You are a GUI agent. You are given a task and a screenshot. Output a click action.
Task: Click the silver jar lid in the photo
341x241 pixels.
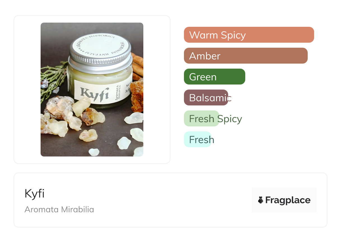pyautogui.click(x=100, y=50)
